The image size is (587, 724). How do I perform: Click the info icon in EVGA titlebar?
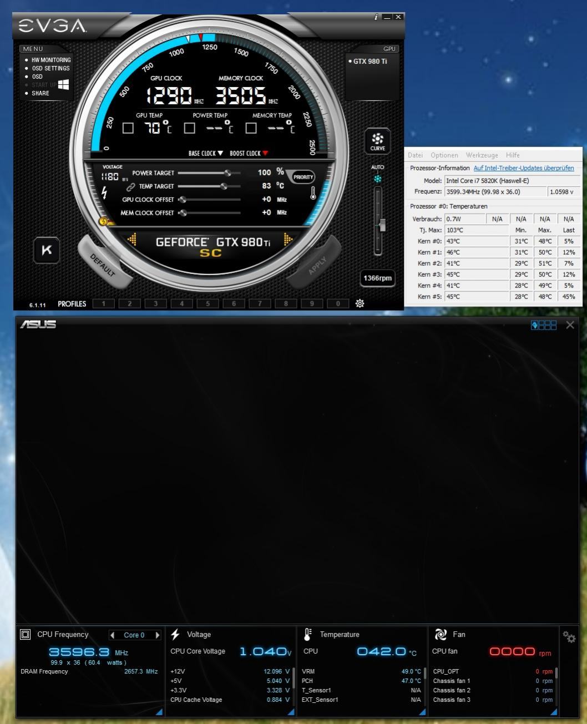[x=376, y=17]
